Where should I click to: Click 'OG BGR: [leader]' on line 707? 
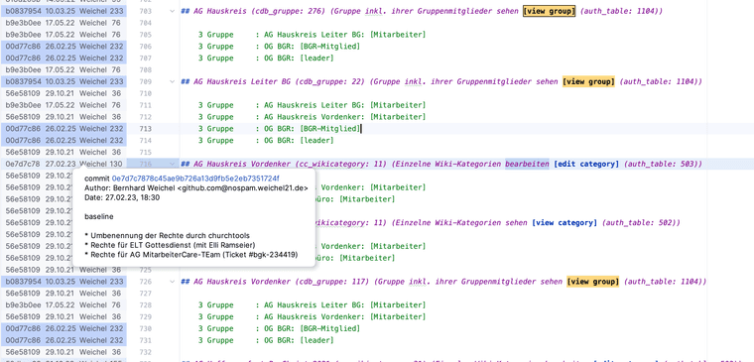pyautogui.click(x=299, y=58)
